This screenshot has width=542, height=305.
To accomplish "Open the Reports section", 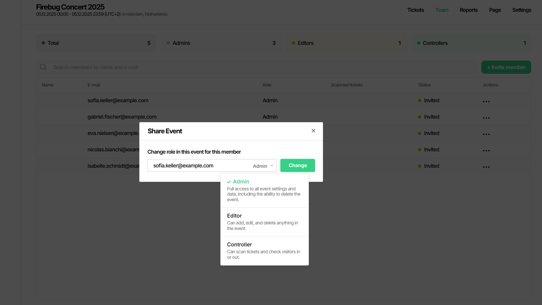I will click(469, 10).
